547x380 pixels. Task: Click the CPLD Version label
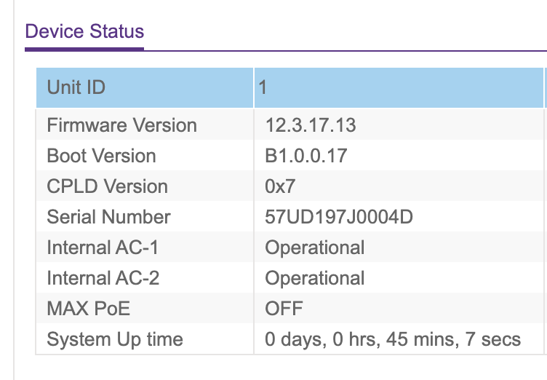[x=107, y=186]
